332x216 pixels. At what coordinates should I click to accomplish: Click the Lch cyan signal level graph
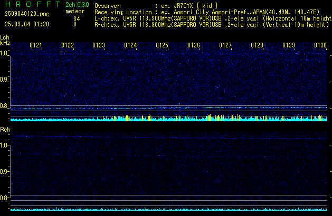pos(168,119)
